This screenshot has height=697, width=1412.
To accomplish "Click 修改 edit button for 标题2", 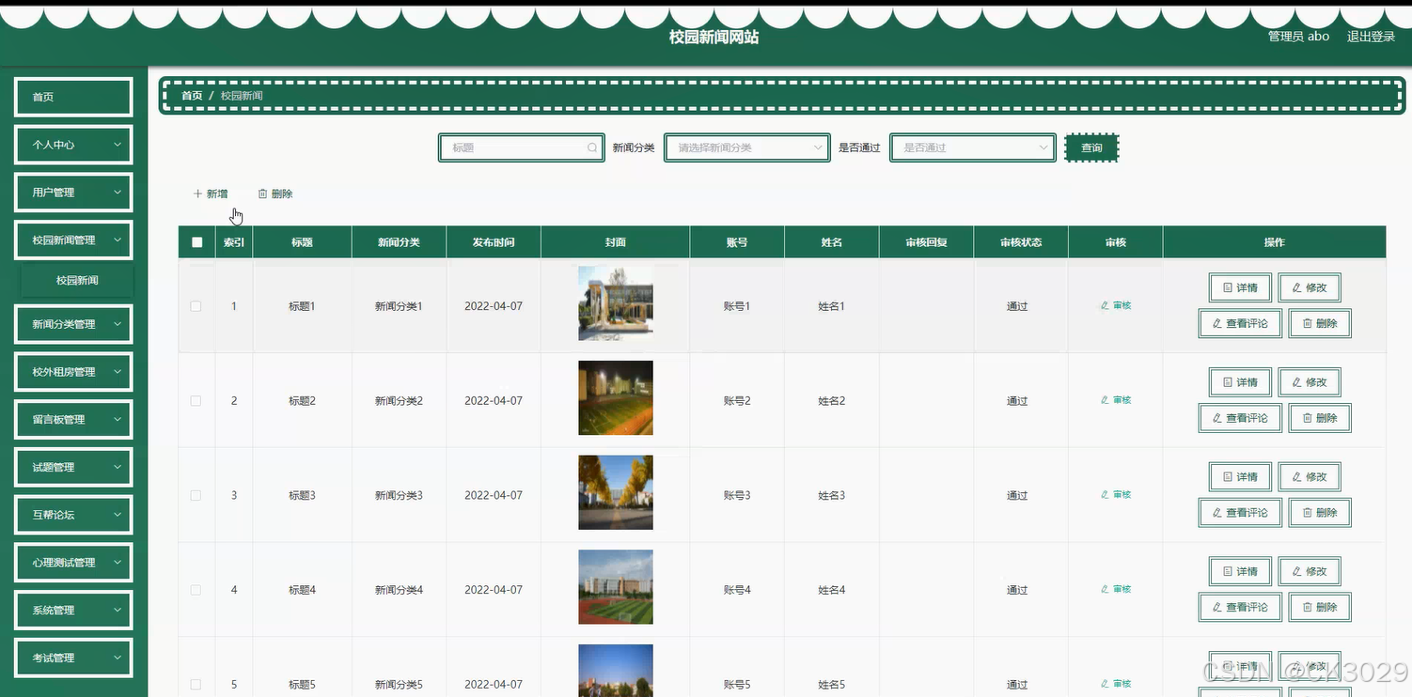I will tap(1310, 382).
